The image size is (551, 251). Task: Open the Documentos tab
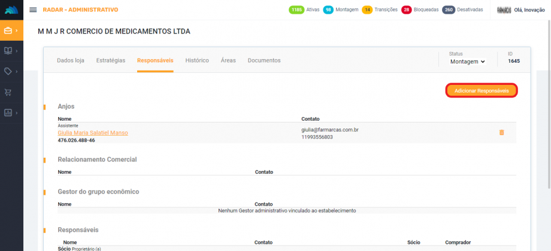(264, 60)
